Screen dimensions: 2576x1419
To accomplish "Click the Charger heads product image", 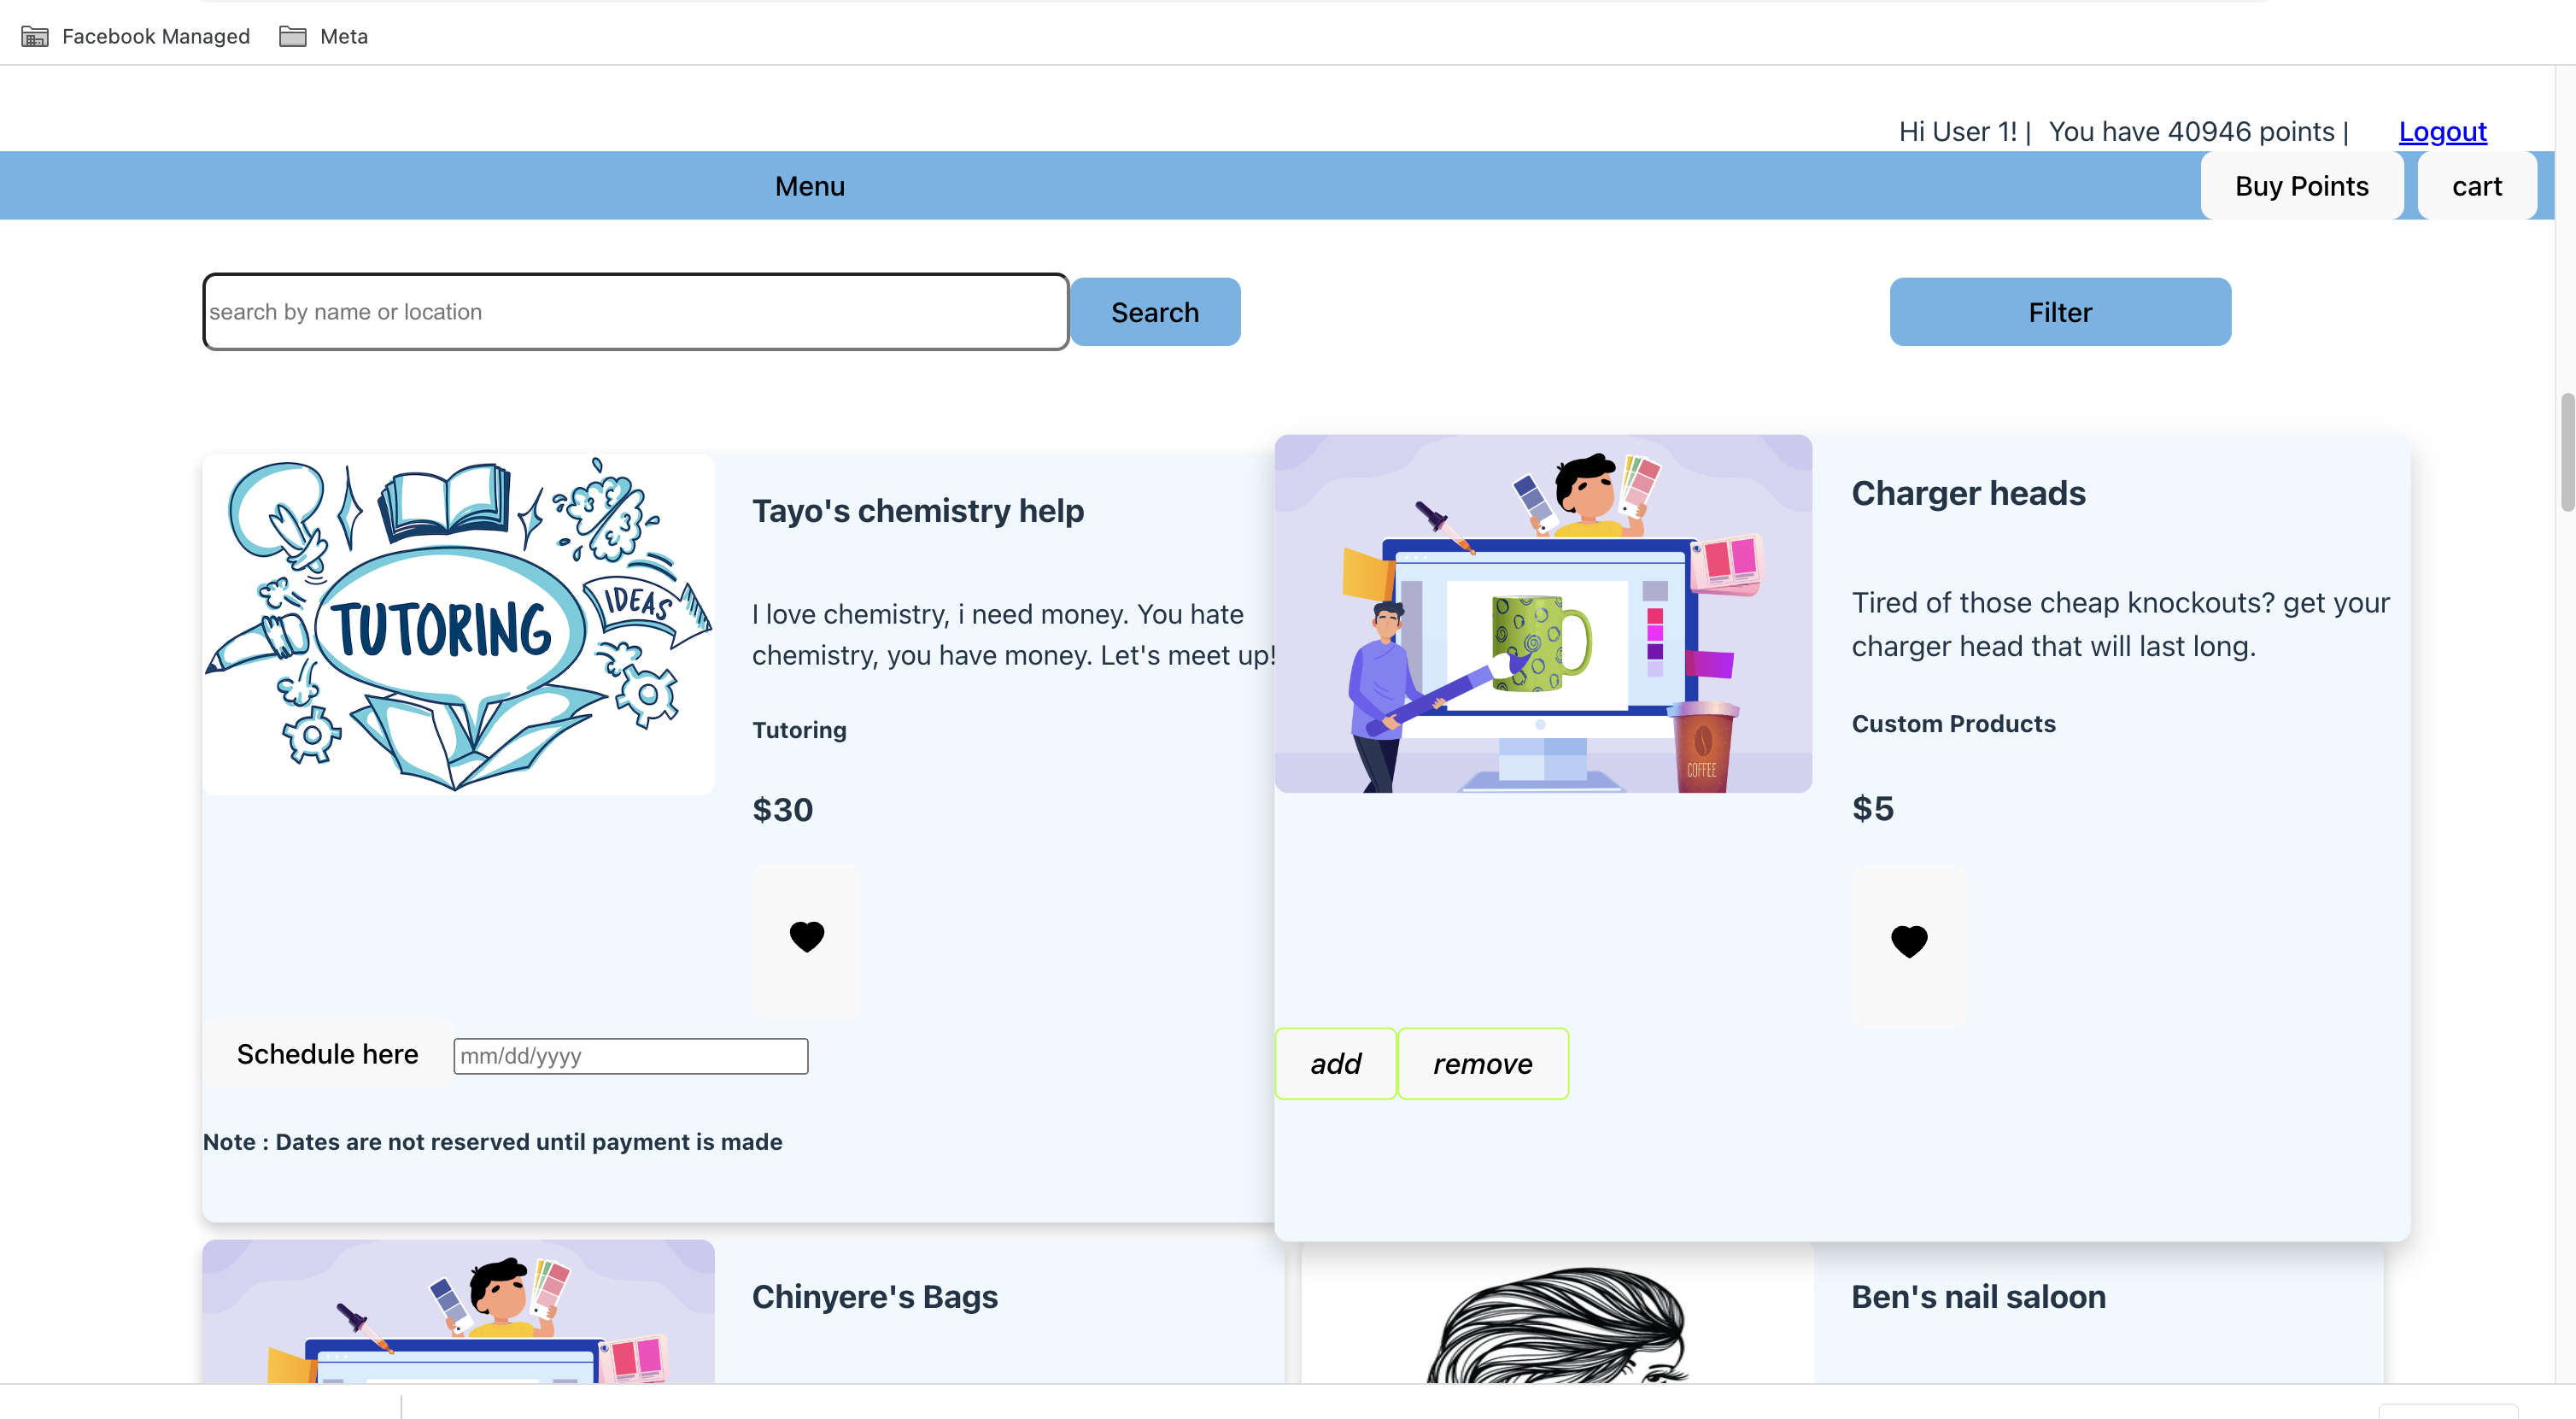I will [1542, 614].
